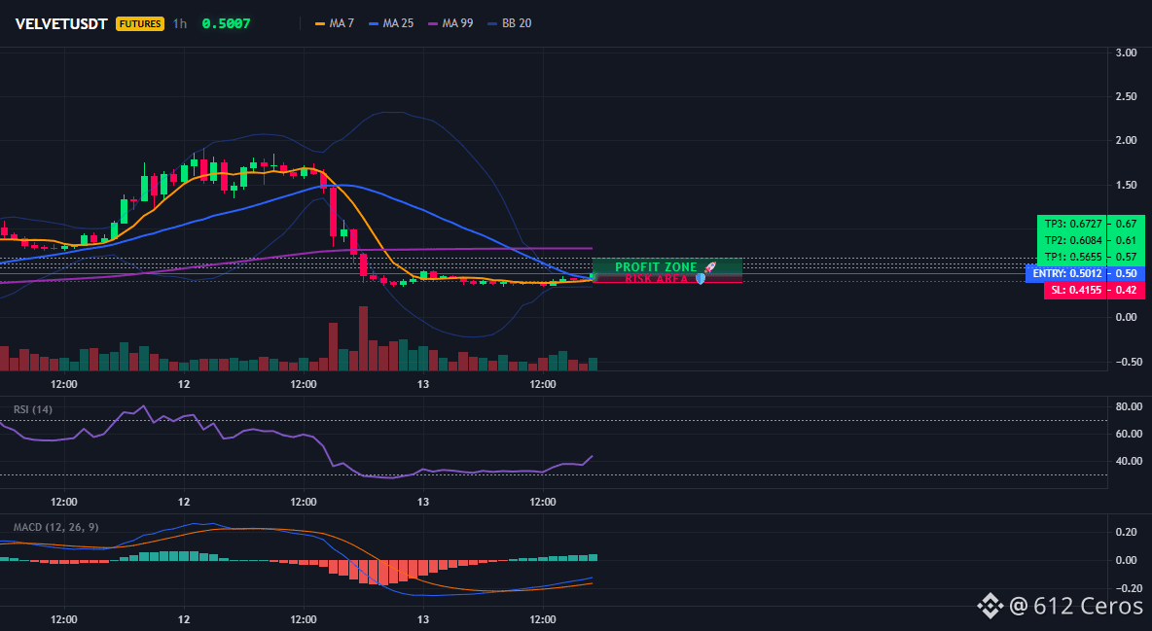
Task: Open the MACD (12, 26, 9) indicator label
Action: (55, 527)
